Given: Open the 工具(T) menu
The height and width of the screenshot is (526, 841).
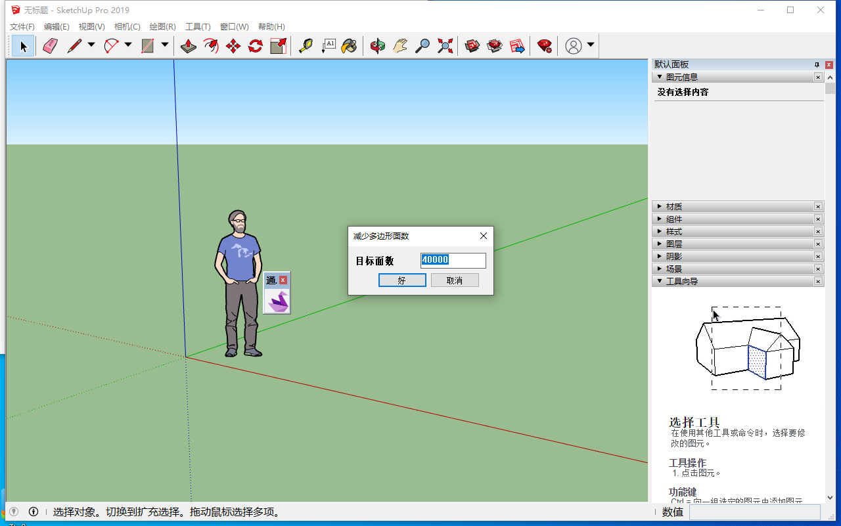Looking at the screenshot, I should [x=198, y=27].
